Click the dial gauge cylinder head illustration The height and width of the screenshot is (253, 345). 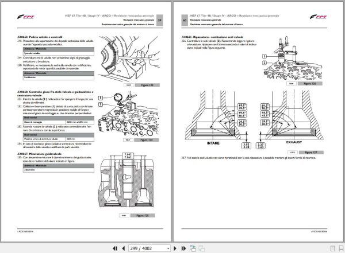pyautogui.click(x=129, y=115)
